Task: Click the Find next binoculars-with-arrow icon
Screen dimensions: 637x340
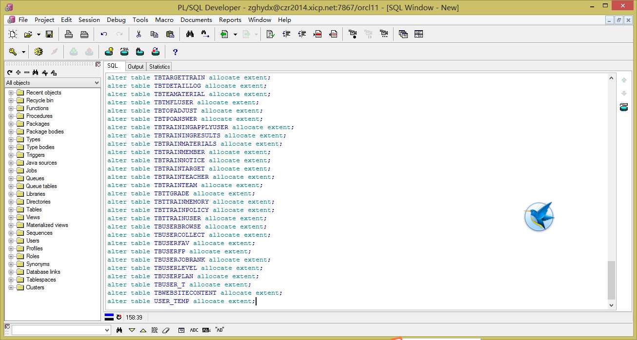Action: point(205,34)
